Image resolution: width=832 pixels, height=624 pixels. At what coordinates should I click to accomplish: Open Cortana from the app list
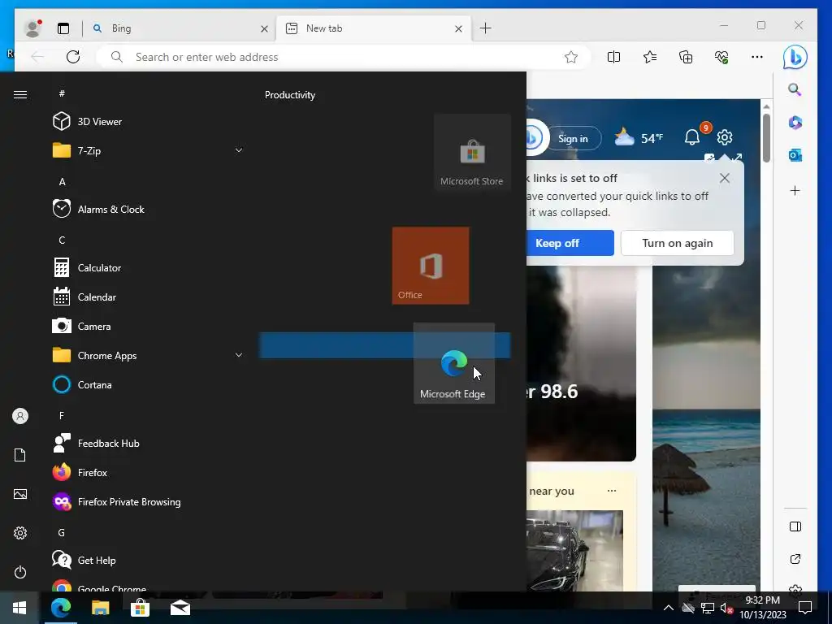pyautogui.click(x=149, y=384)
